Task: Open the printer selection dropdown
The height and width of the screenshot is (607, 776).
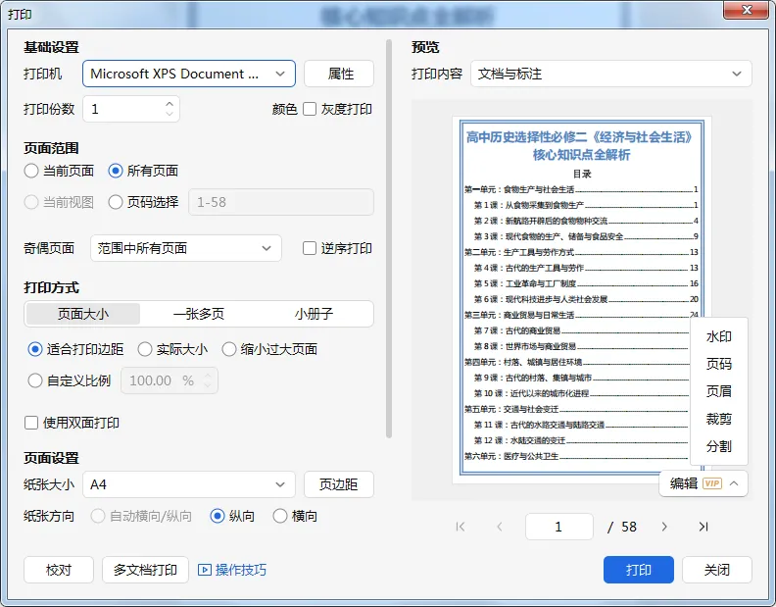Action: 189,74
